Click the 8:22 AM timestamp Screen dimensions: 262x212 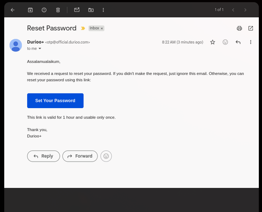182,42
